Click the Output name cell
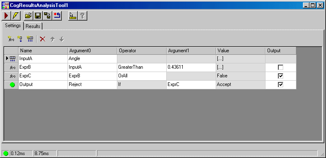This screenshot has height=158, width=326. (x=43, y=85)
